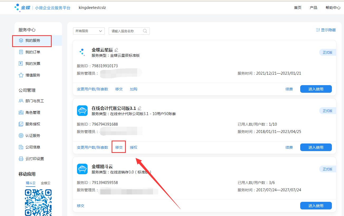Viewport: 344px width, 216px height.
Task: Switch to the 精斗云 mobile app tab
Action: (x=31, y=183)
